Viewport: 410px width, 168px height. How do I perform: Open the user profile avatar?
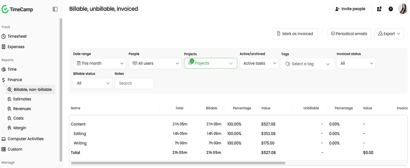403,9
